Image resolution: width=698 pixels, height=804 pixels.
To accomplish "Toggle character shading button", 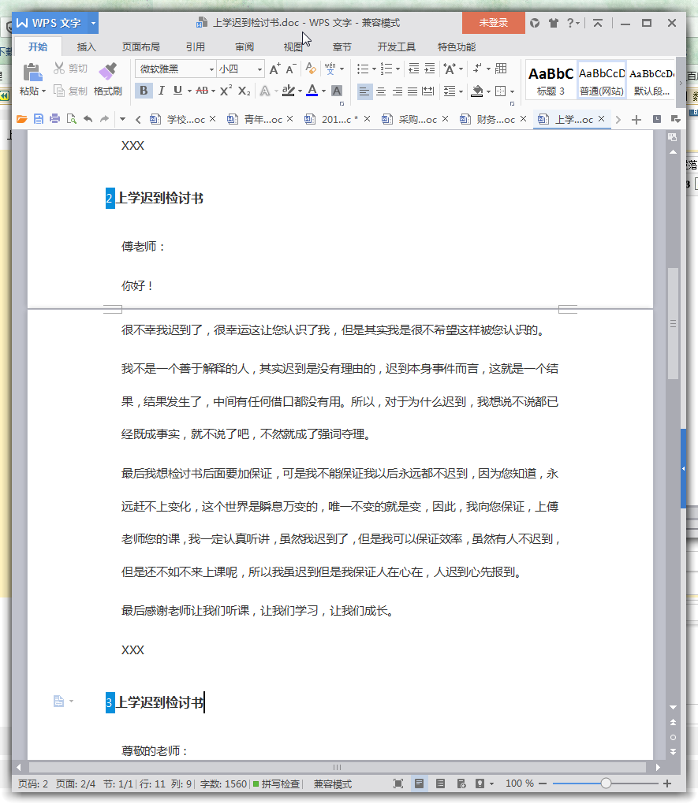I will point(337,91).
